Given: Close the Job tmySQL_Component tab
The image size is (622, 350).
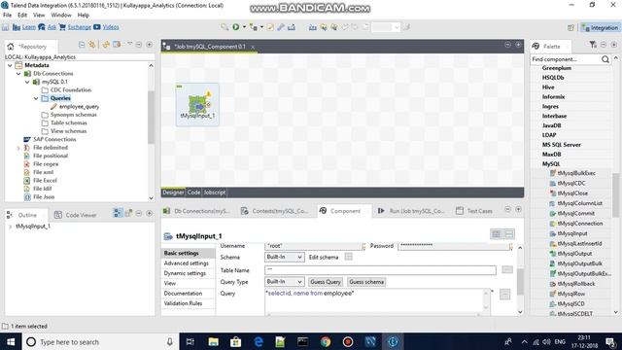Looking at the screenshot, I should (x=253, y=47).
